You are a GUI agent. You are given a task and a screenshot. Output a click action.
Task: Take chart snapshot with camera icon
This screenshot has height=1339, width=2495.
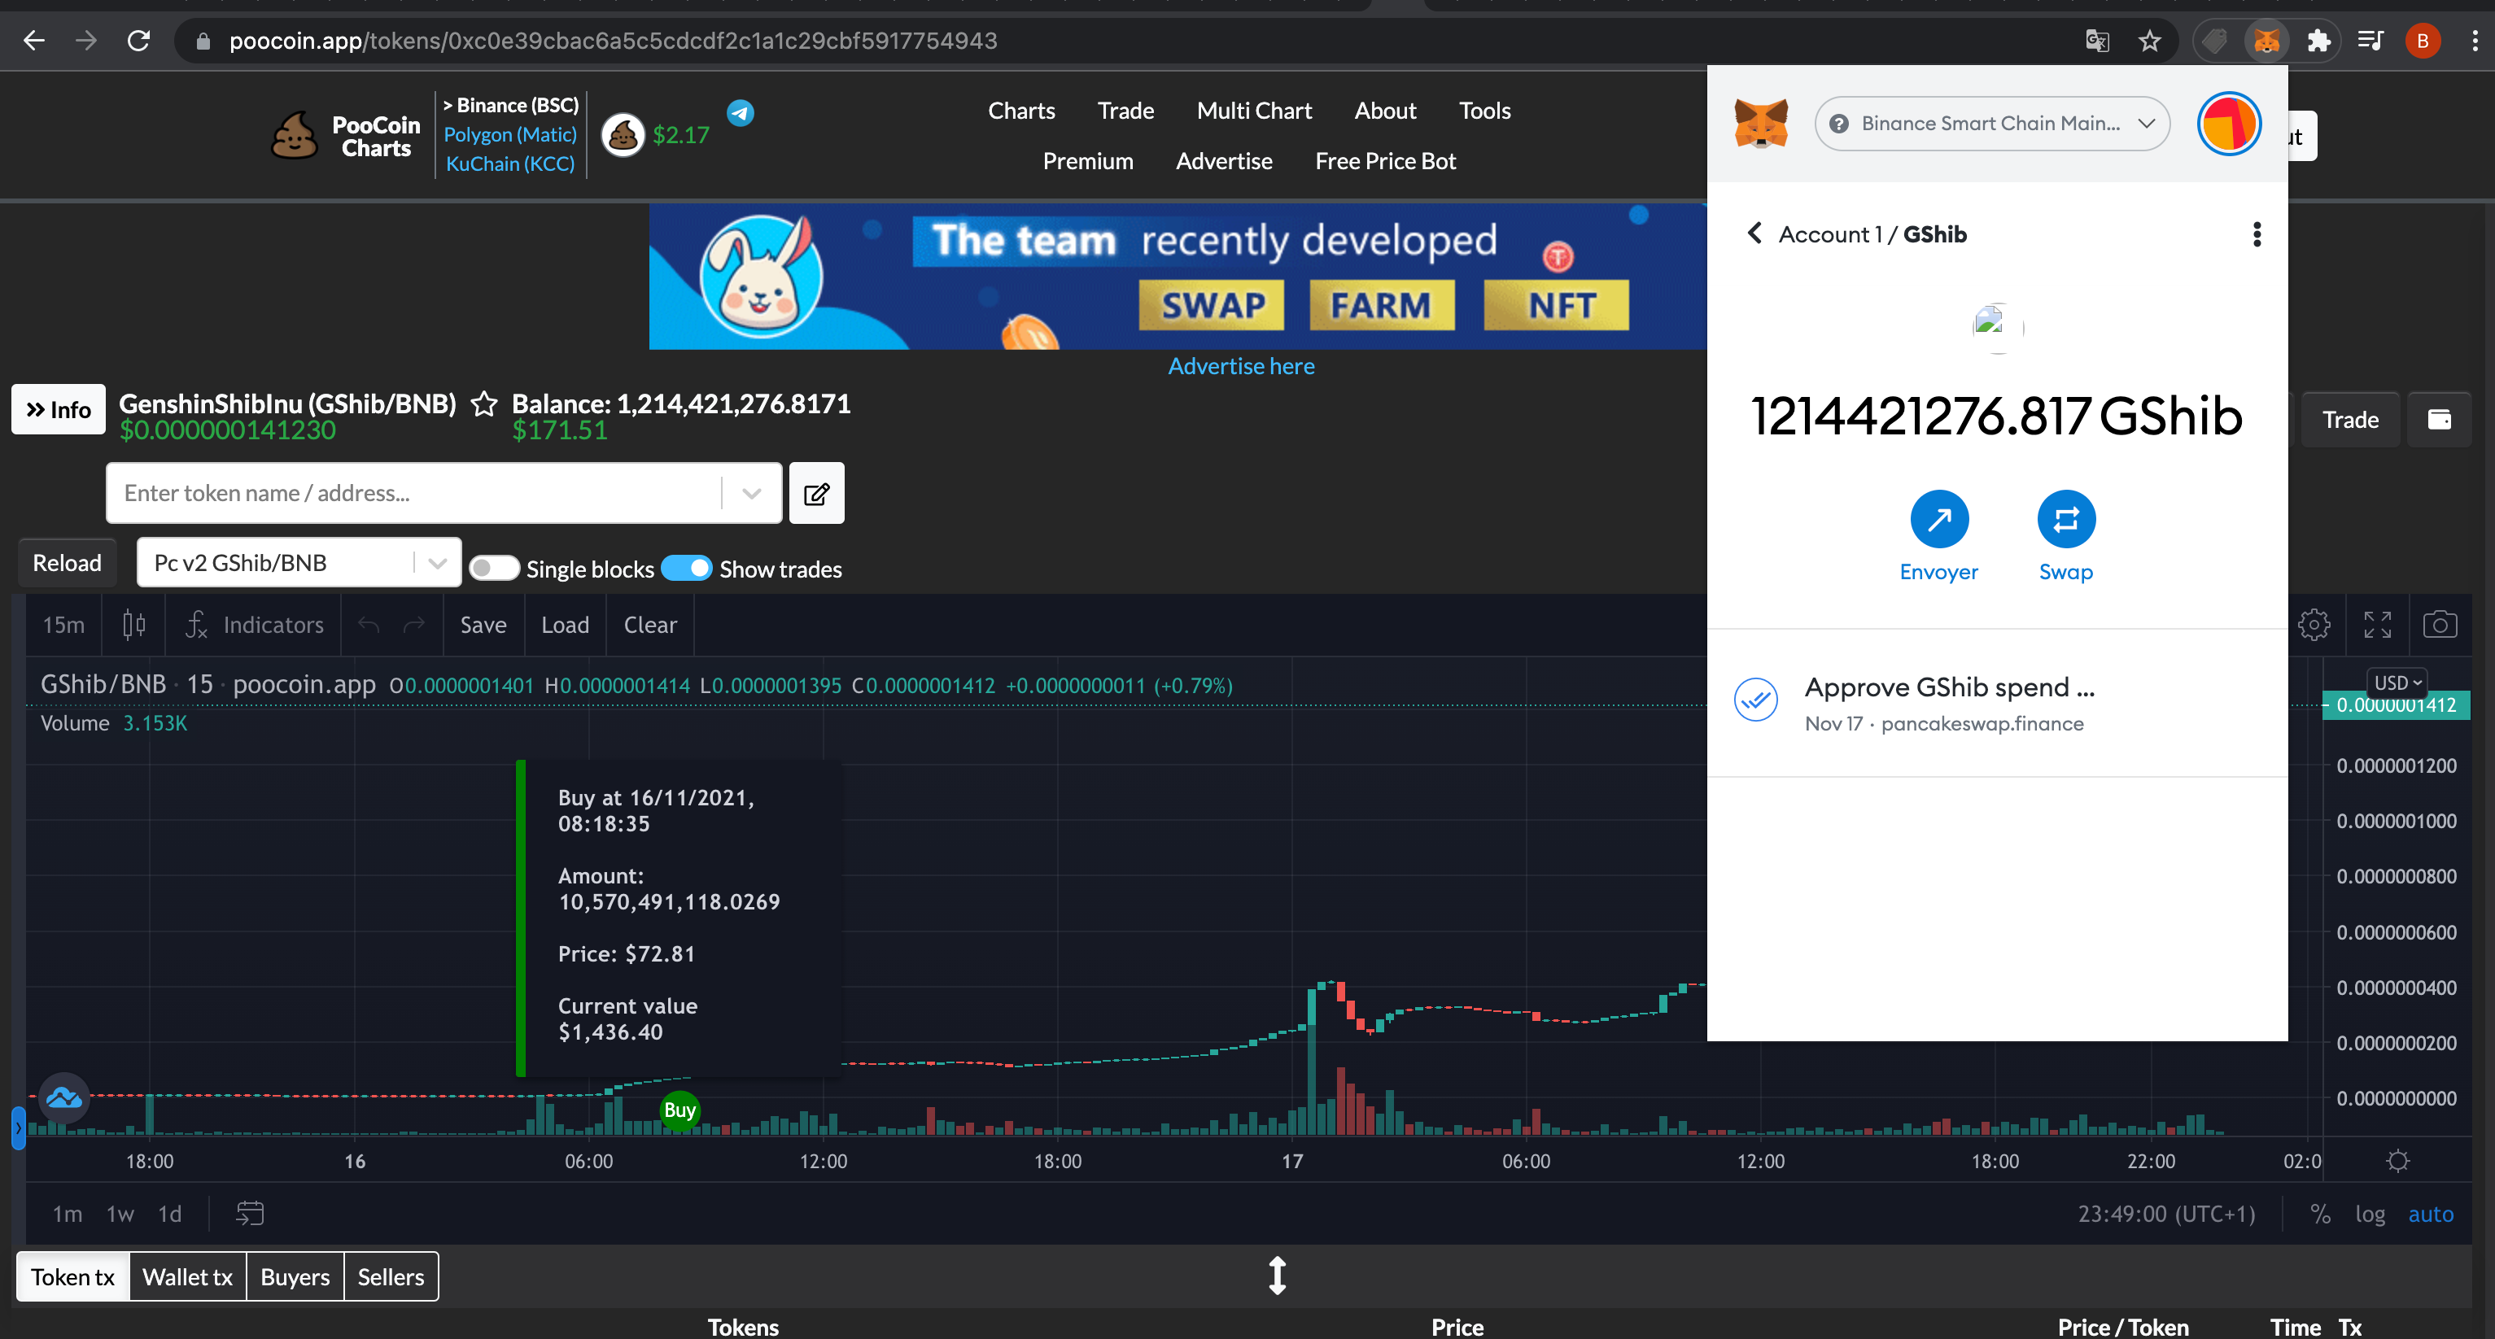(x=2439, y=625)
